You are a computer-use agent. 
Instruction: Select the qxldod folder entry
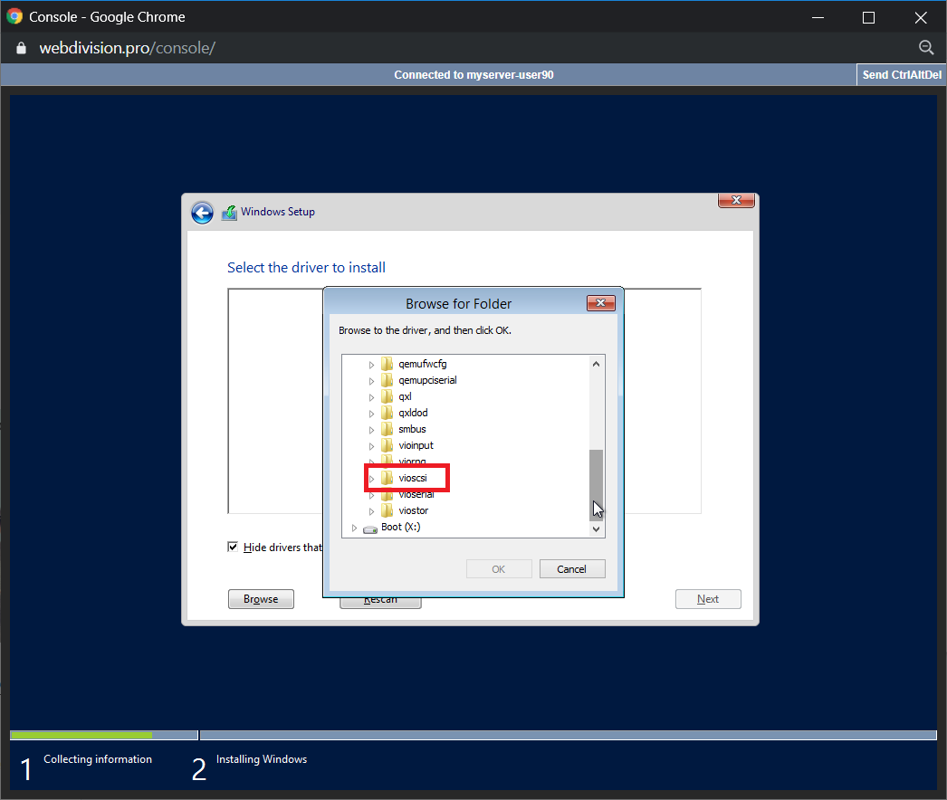(413, 413)
